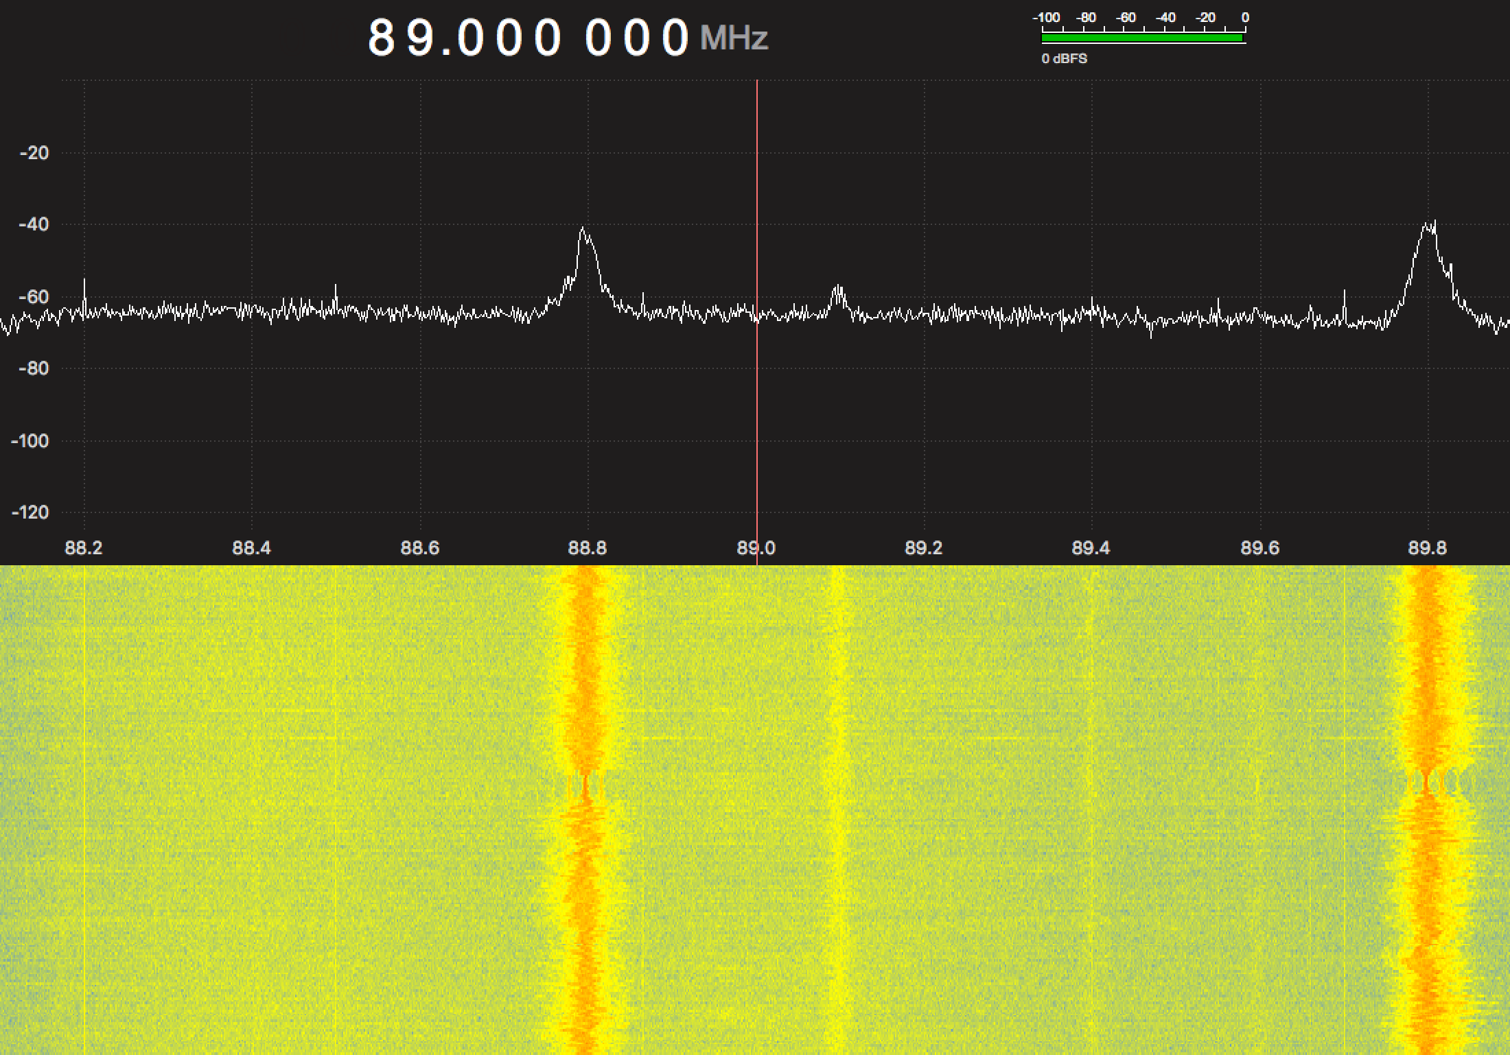1510x1055 pixels.
Task: Click the 88.8 MHz waterfall band
Action: pyautogui.click(x=584, y=809)
